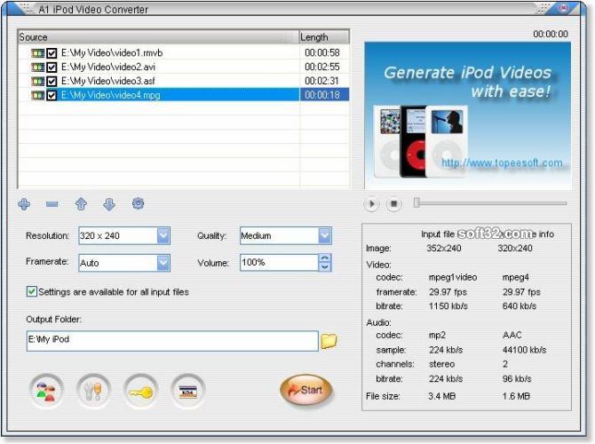The image size is (595, 444).
Task: Select E:\My Video\video1.rmvb row
Action: click(184, 52)
